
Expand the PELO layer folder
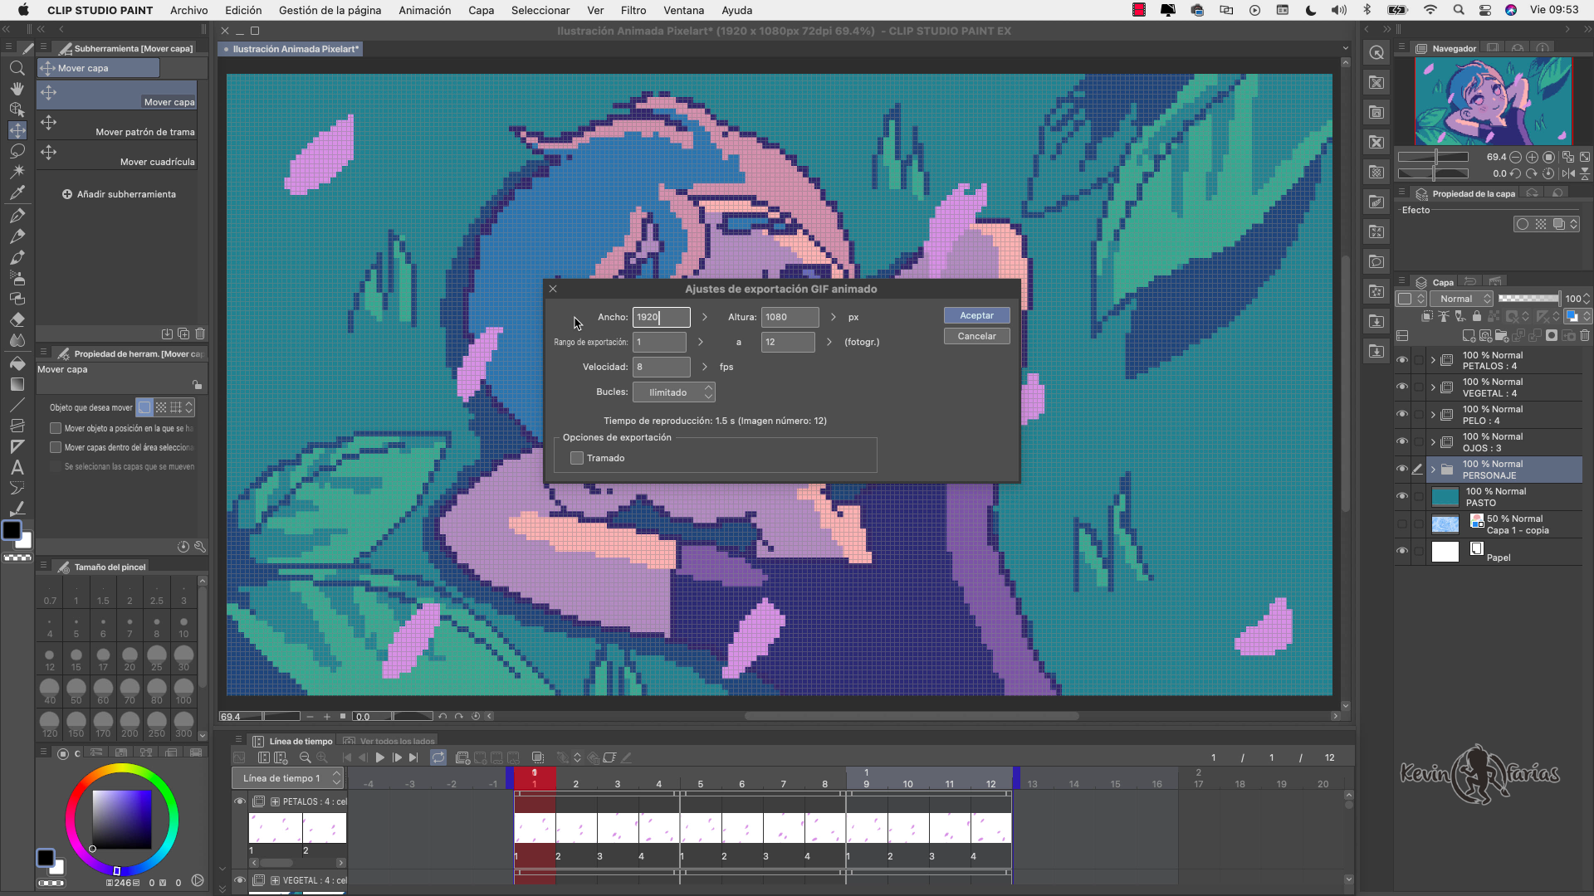1433,415
